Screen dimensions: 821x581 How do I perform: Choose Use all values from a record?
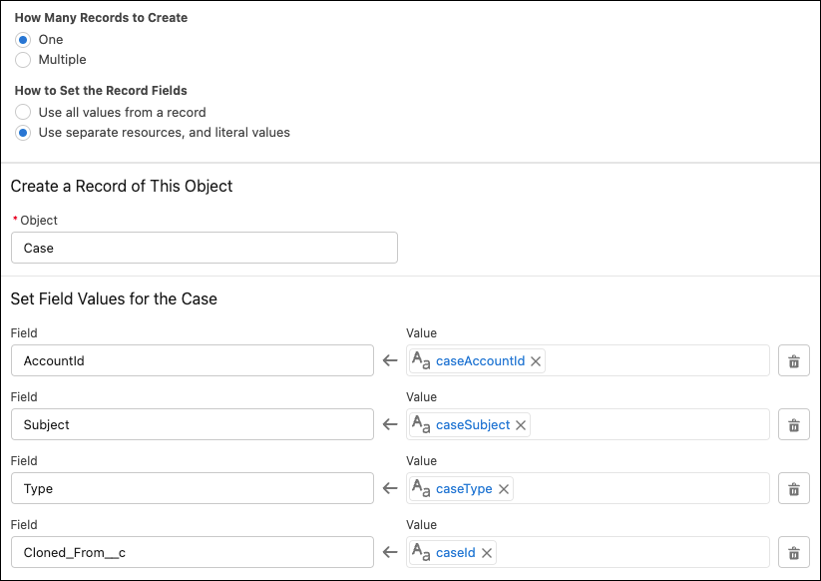click(23, 112)
